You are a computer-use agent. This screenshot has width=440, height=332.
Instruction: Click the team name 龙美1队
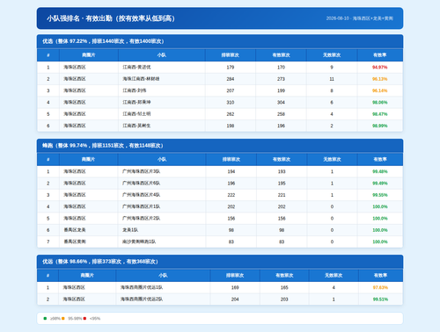(130, 230)
